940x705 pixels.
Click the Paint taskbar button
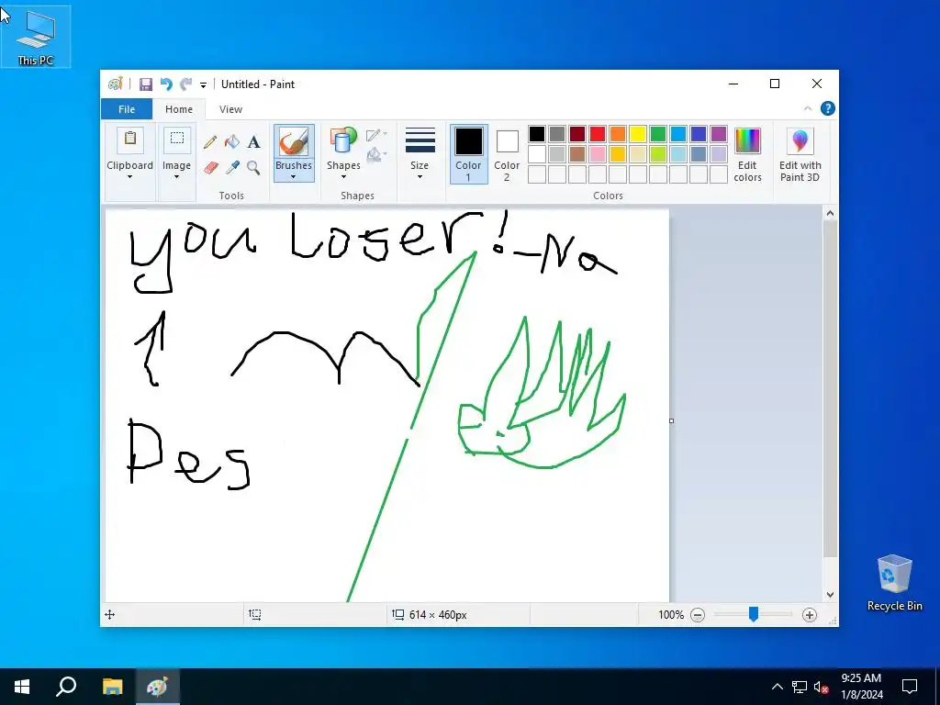157,687
